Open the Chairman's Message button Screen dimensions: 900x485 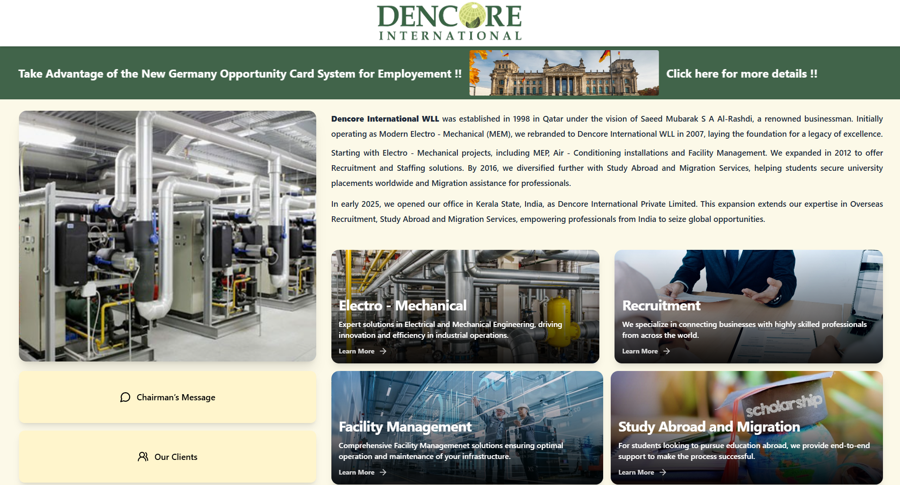(x=168, y=397)
